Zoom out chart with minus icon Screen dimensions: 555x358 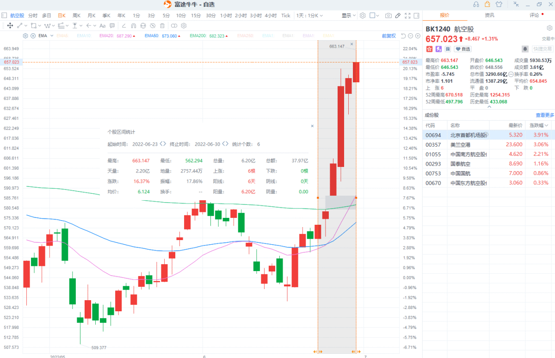click(x=410, y=36)
